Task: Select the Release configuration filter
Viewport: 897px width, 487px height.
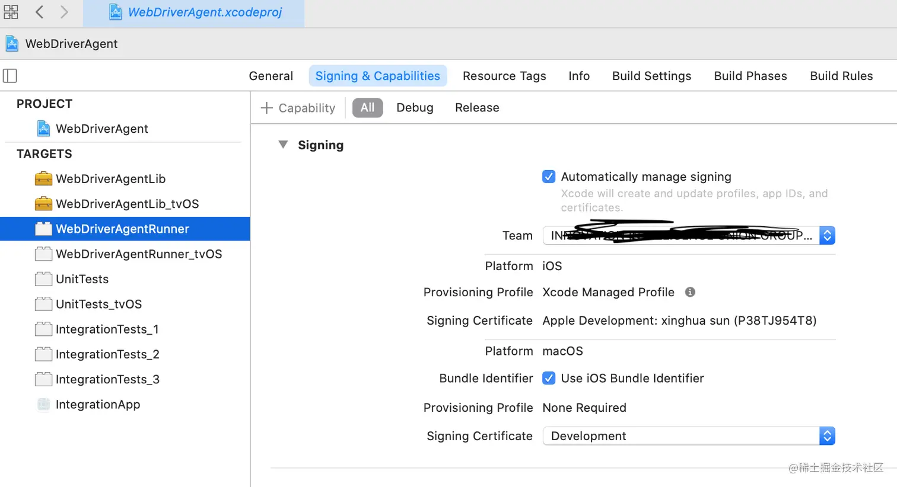Action: click(x=477, y=108)
